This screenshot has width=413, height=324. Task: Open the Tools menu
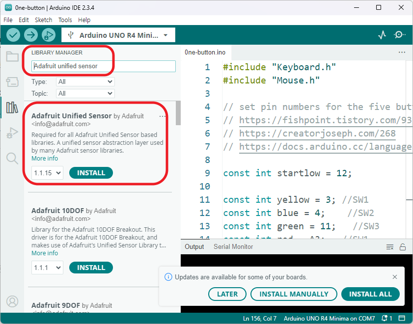[x=65, y=20]
